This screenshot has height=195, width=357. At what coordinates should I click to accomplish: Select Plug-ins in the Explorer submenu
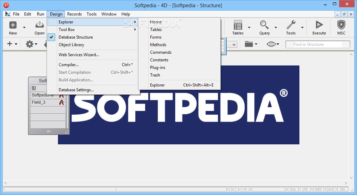(x=179, y=68)
